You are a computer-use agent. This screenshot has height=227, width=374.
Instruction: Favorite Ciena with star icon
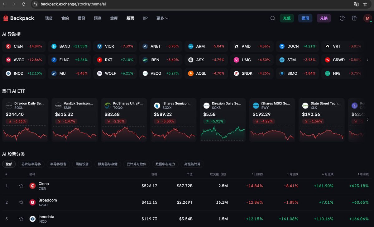coord(21,186)
